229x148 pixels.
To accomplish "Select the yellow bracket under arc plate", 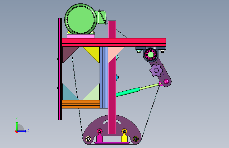I will pyautogui.click(x=124, y=138).
